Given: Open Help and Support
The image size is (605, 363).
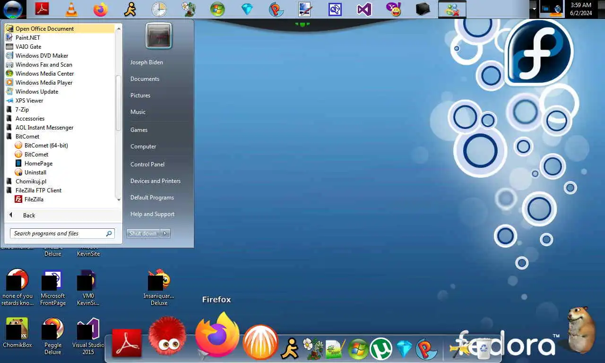Looking at the screenshot, I should (152, 214).
